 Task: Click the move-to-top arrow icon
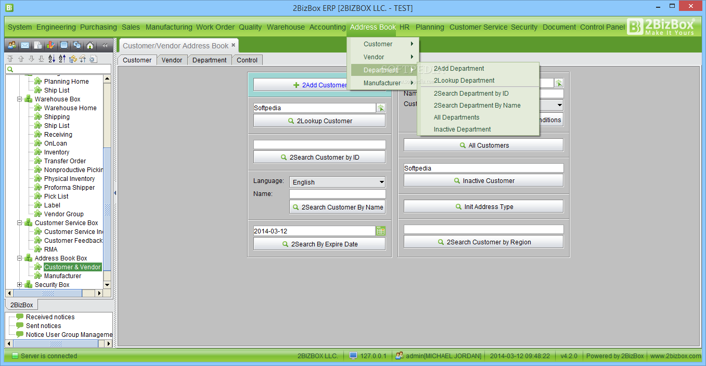[x=10, y=59]
